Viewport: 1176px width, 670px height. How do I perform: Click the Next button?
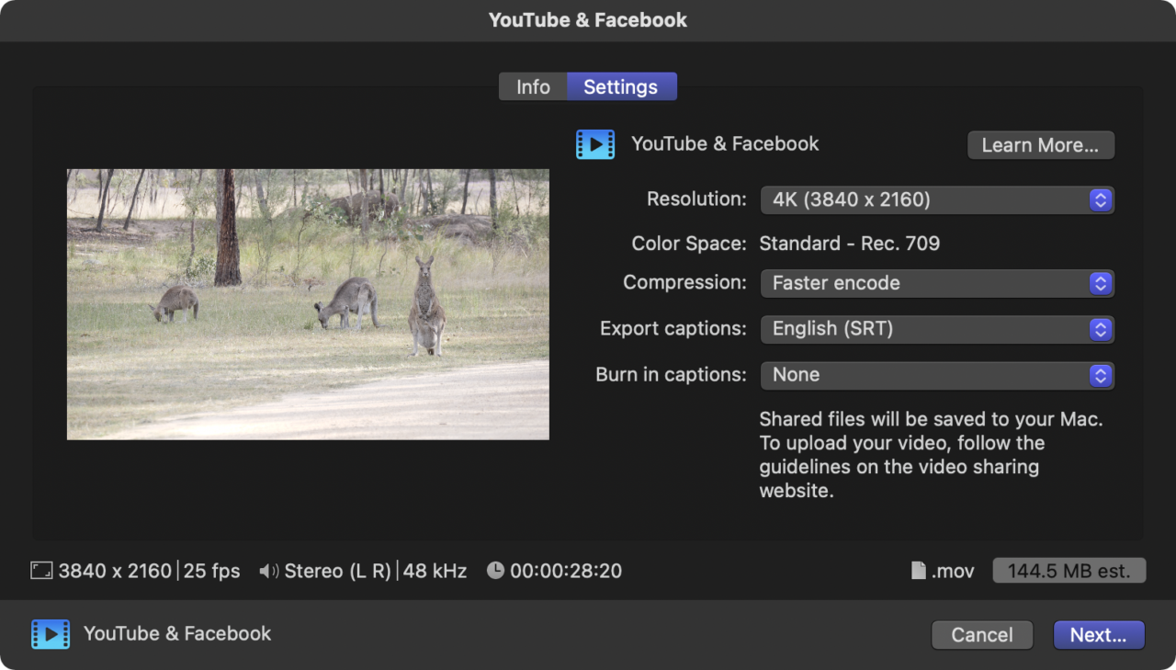[1099, 635]
